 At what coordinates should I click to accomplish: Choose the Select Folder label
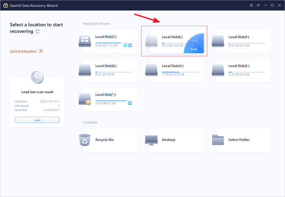click(x=239, y=140)
